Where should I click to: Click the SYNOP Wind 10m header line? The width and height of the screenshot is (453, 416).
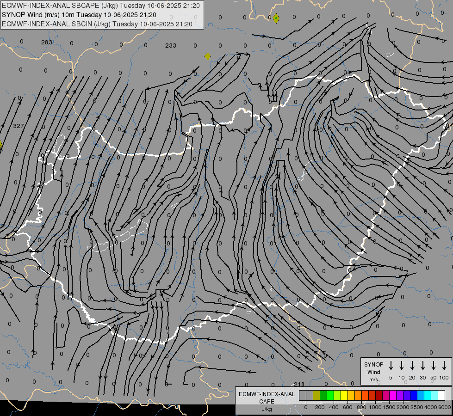click(x=79, y=15)
